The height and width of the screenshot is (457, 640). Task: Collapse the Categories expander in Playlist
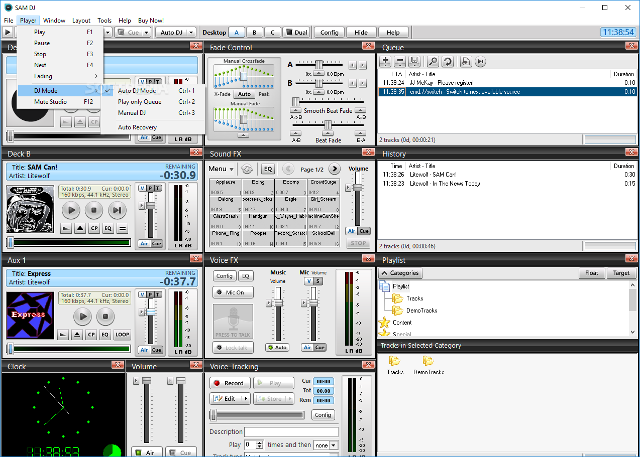click(400, 273)
